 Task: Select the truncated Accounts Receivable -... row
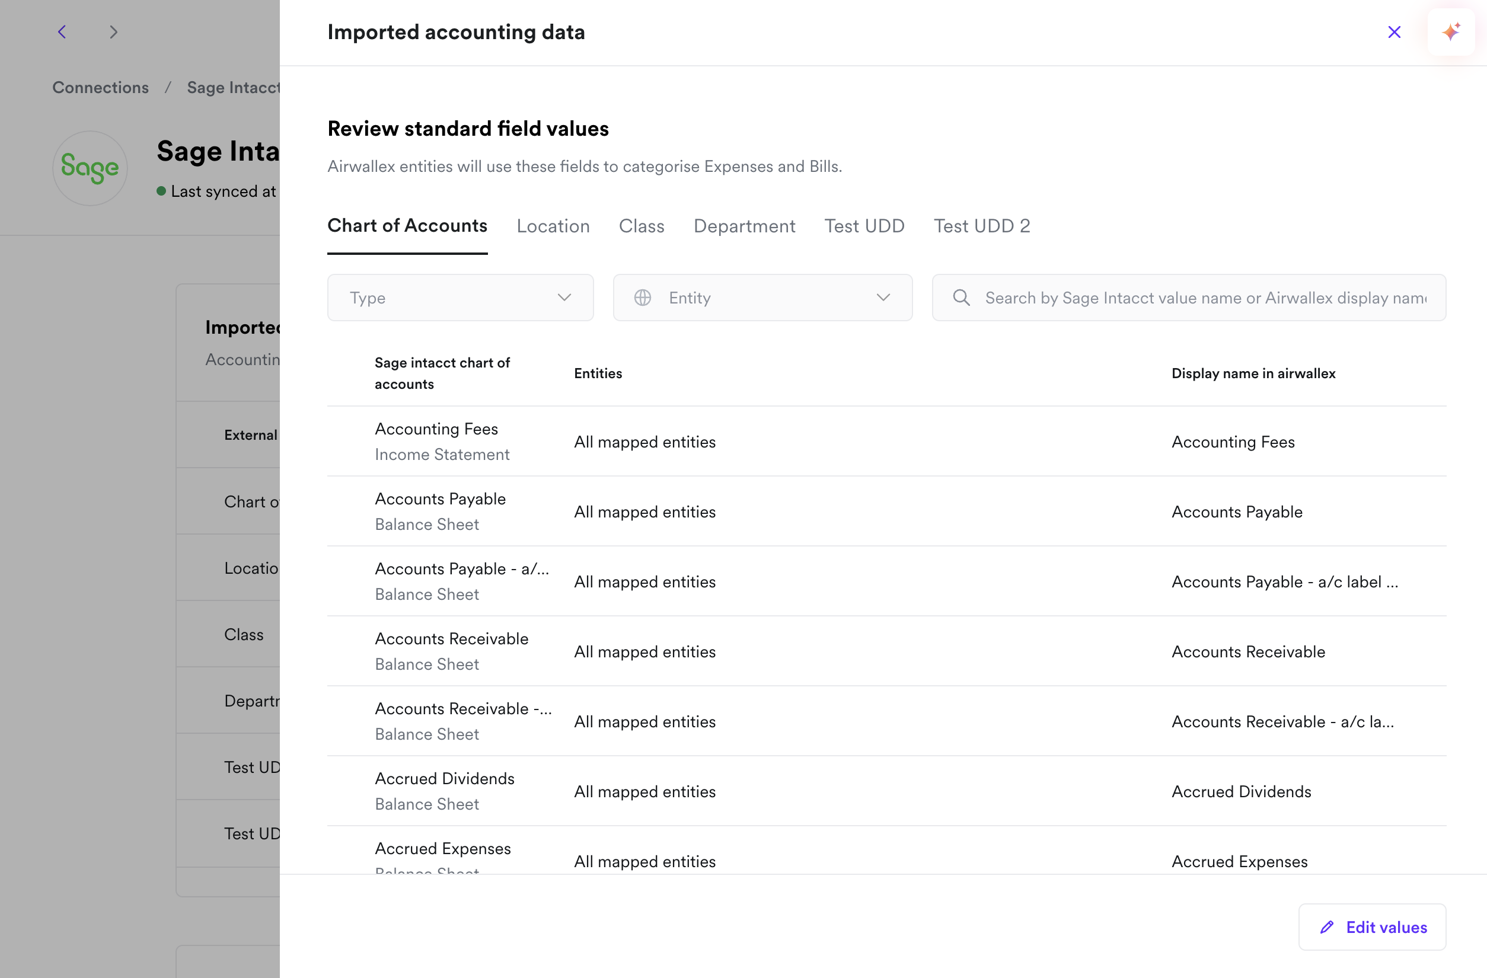click(x=886, y=721)
